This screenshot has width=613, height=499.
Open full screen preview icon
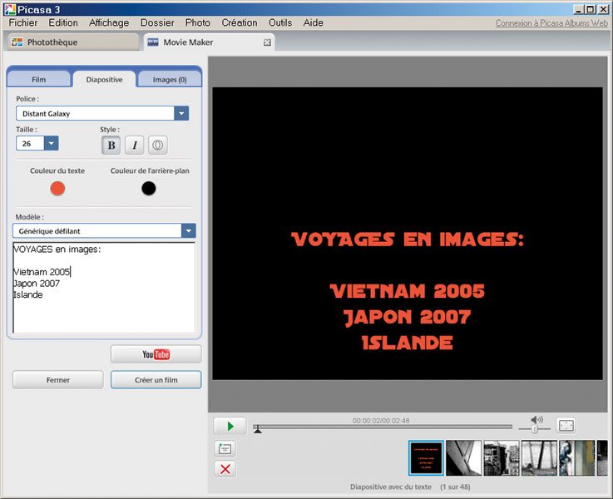[x=566, y=425]
